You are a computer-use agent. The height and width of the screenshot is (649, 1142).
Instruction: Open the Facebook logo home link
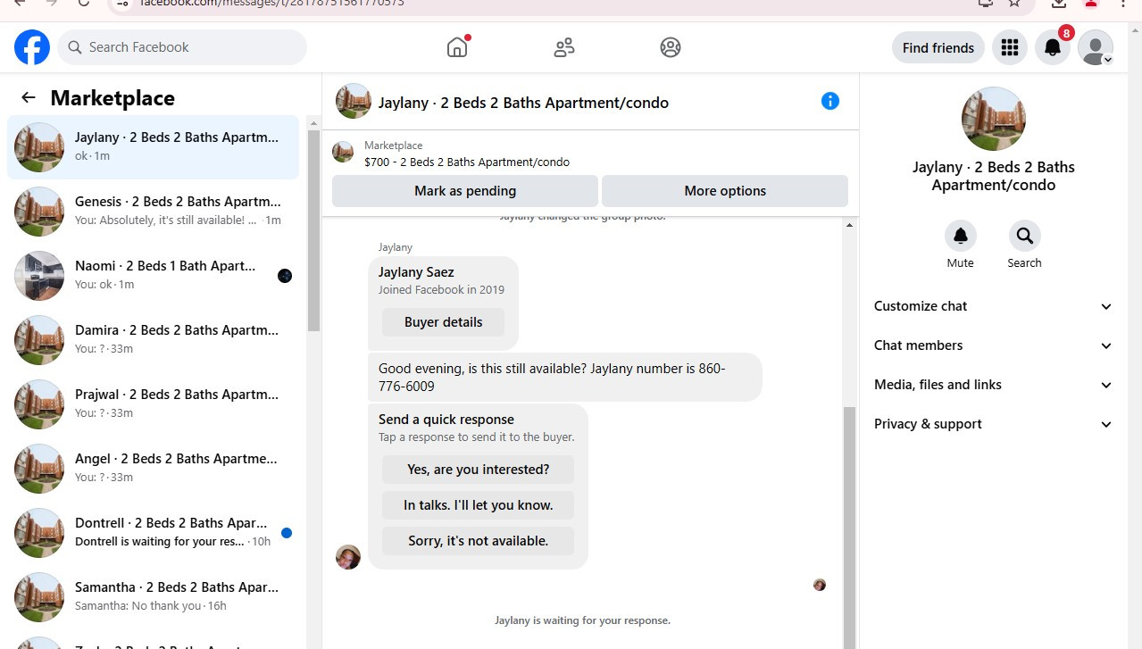[32, 47]
